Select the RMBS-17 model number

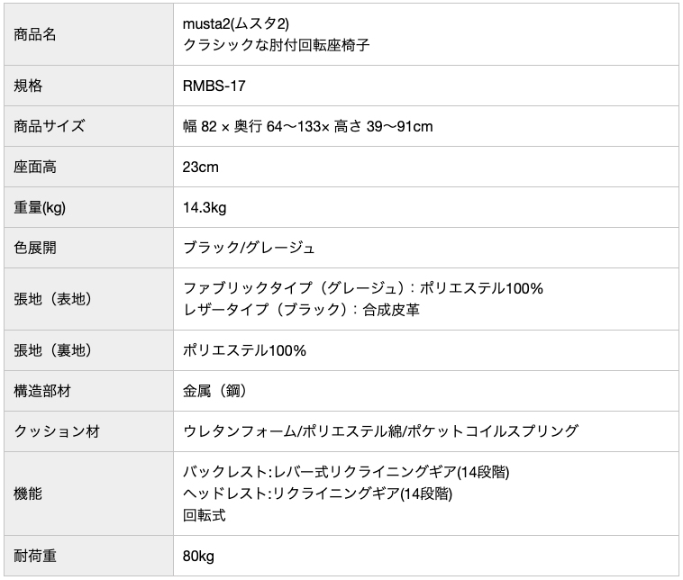214,86
